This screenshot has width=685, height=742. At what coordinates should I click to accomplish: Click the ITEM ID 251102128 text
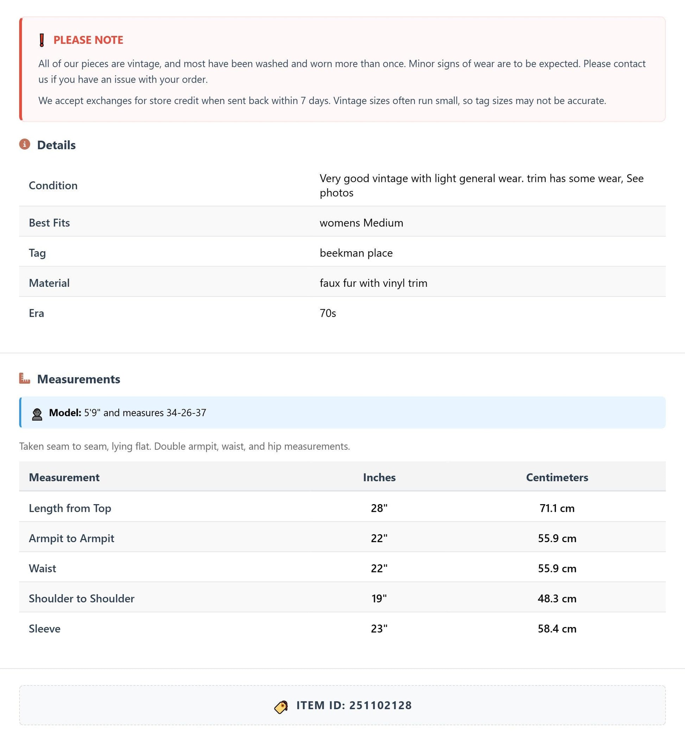coord(354,705)
